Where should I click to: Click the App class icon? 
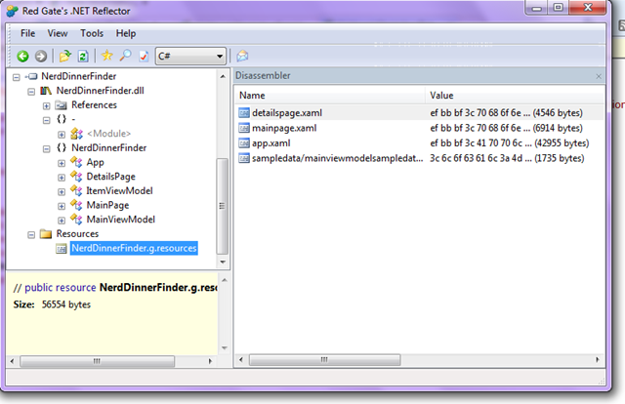click(76, 162)
